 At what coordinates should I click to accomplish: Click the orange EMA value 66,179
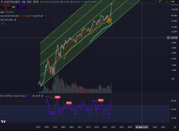point(30,16)
